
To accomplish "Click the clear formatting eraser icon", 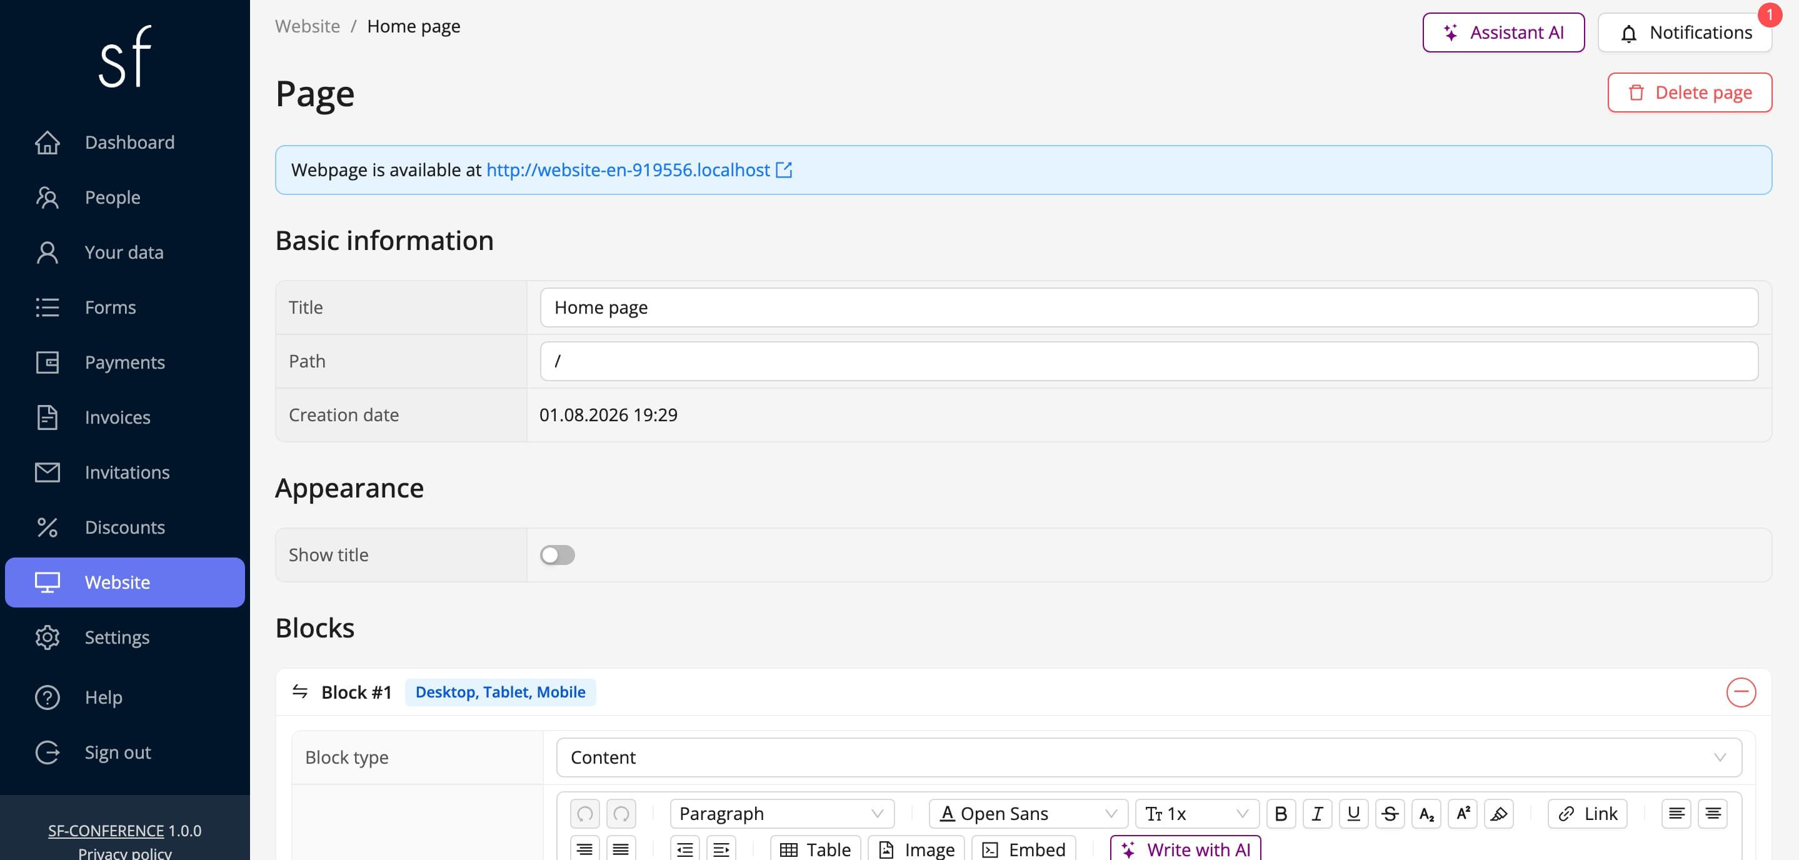I will [1499, 813].
